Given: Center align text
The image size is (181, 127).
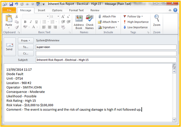Looking at the screenshot, I should pos(49,27).
